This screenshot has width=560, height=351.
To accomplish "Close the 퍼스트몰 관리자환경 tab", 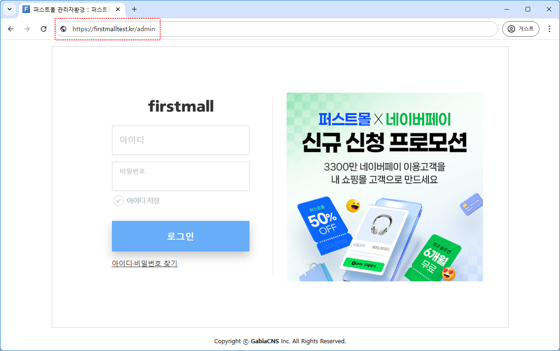I will 118,9.
